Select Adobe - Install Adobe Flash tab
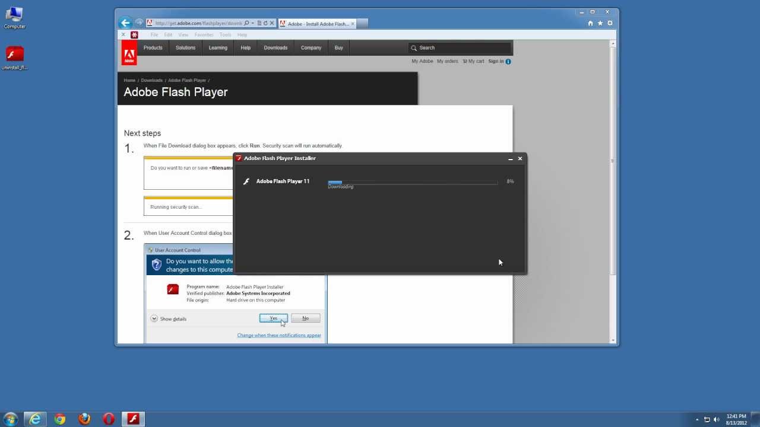 318,24
